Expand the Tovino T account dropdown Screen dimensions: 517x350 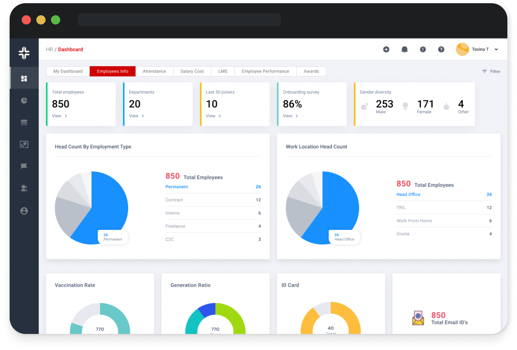point(496,49)
